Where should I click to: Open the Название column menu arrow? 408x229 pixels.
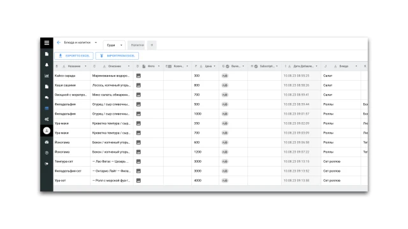[x=85, y=66]
